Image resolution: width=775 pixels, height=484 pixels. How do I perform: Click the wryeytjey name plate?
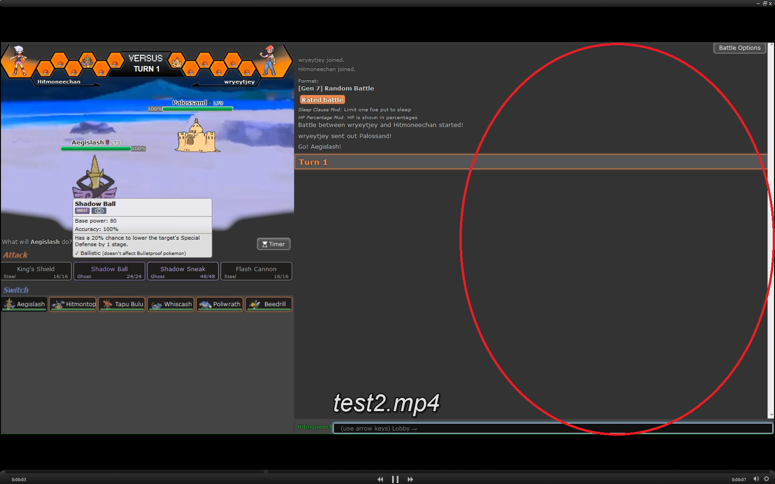239,82
